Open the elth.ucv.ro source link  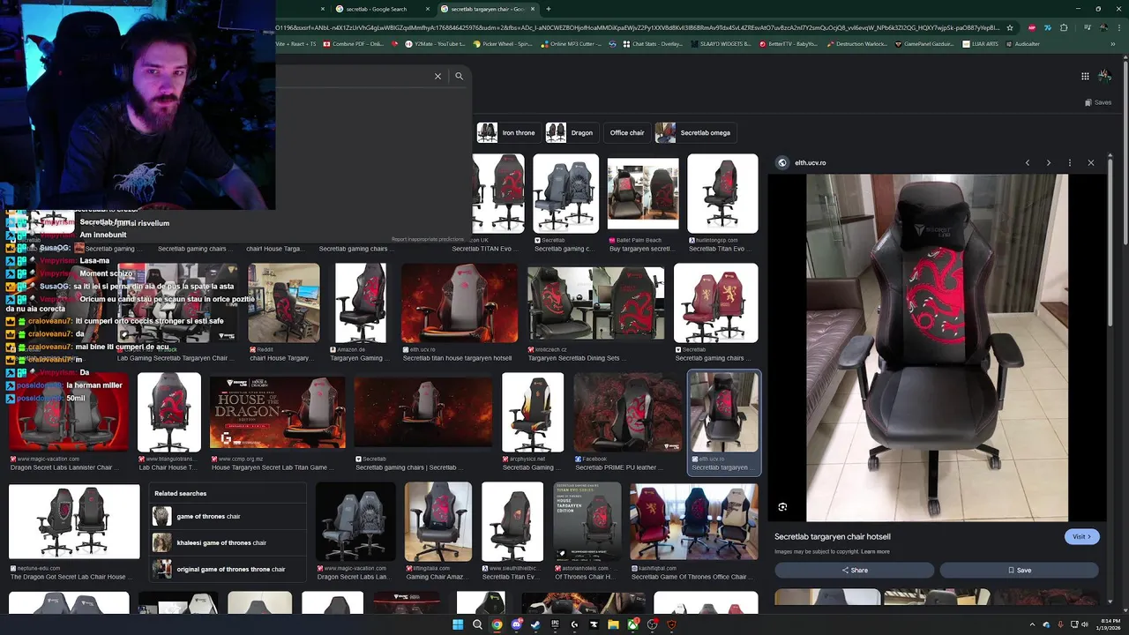(x=810, y=163)
